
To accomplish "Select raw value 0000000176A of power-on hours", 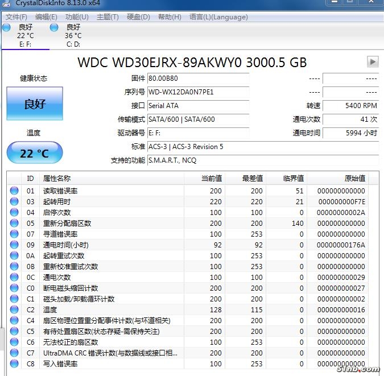I will tap(341, 245).
